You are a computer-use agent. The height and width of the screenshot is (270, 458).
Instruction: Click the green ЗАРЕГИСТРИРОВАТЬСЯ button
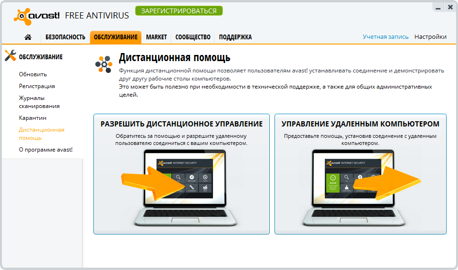pos(179,11)
